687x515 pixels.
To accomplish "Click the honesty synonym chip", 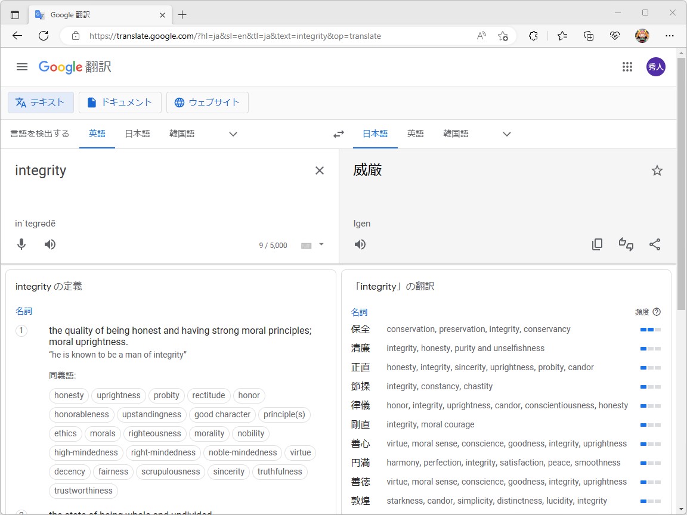I will click(x=69, y=395).
